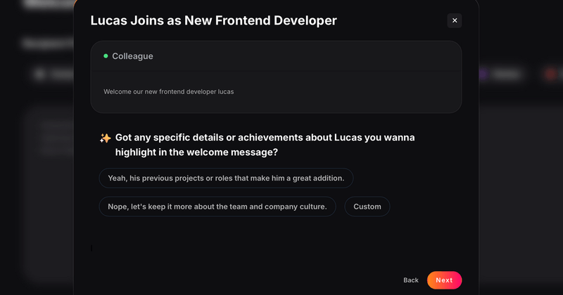Click the blurred red icon at right edge
563x295 pixels.
pyautogui.click(x=550, y=74)
